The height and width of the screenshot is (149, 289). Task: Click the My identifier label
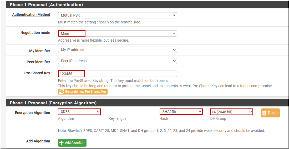[x=40, y=51]
